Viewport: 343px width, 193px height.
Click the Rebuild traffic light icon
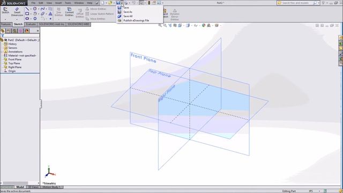[x=149, y=3]
